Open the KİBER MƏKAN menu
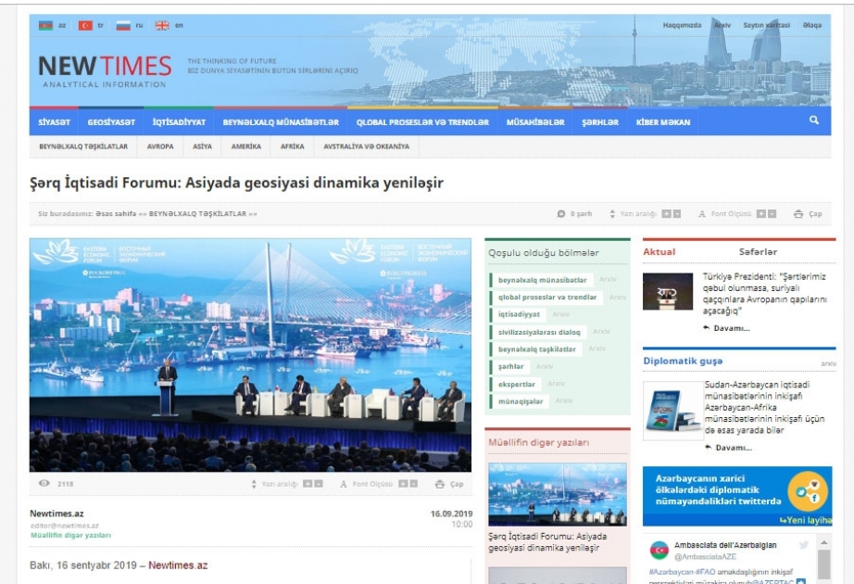 coord(663,122)
